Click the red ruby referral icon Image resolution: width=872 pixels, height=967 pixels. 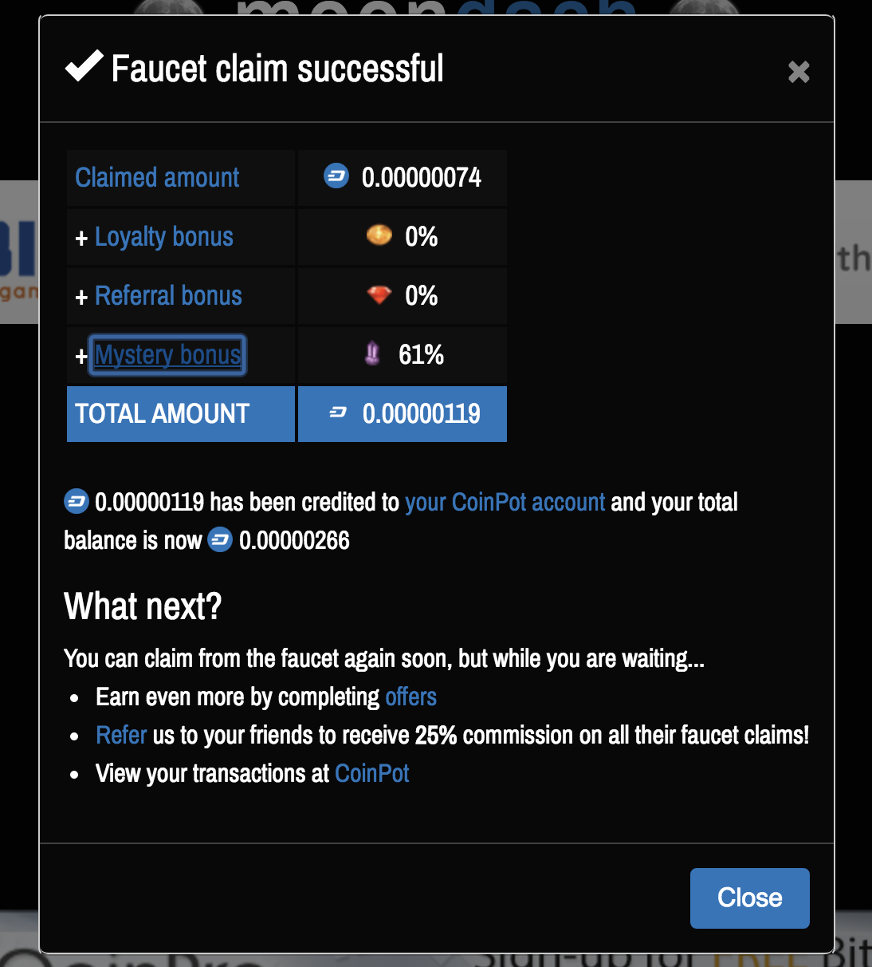point(379,294)
